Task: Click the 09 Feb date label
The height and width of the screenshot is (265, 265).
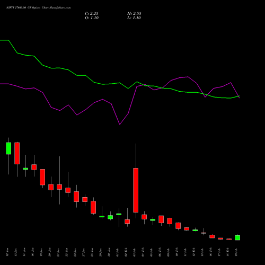Action: point(169,252)
